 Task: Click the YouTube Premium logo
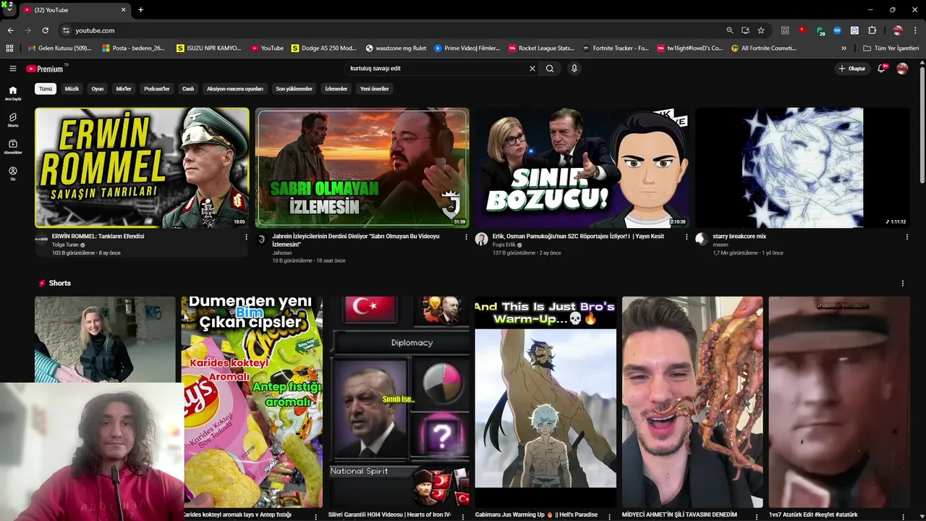click(x=45, y=69)
